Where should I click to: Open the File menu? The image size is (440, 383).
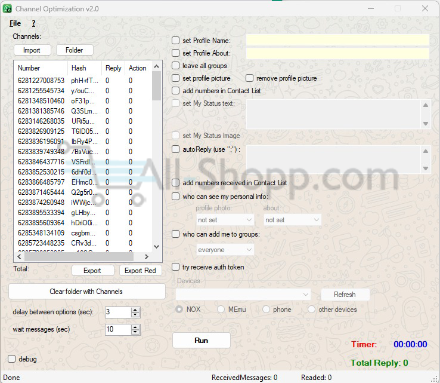tap(15, 23)
